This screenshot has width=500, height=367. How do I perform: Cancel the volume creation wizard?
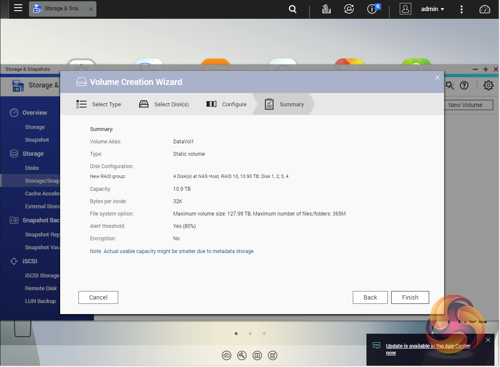point(98,297)
